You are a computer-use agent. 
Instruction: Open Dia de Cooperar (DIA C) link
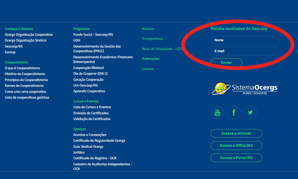(91, 74)
